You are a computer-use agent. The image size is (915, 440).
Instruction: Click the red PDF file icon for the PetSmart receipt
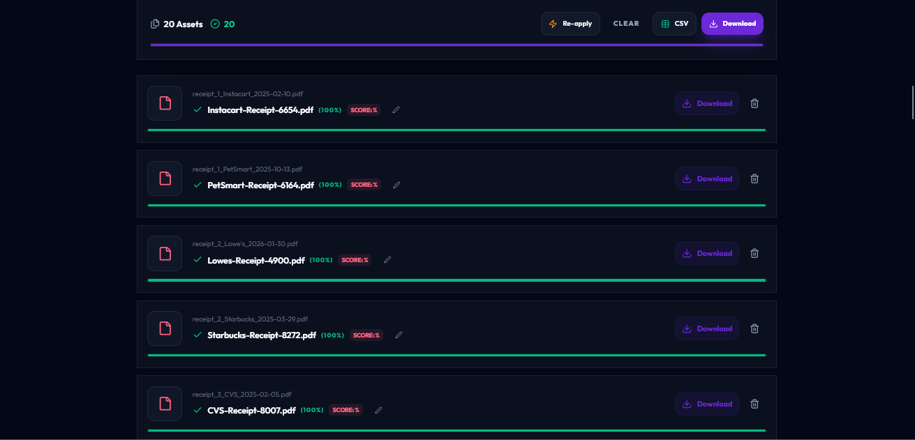click(165, 179)
